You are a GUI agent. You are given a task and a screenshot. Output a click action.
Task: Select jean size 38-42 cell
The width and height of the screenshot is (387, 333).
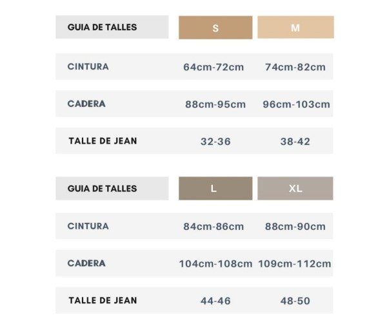tap(295, 142)
